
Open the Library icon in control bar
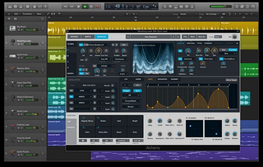pyautogui.click(x=10, y=7)
